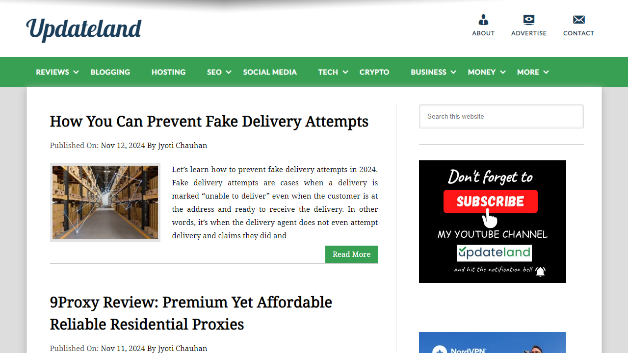
Task: Click the Updateland site logo
Action: 84,29
